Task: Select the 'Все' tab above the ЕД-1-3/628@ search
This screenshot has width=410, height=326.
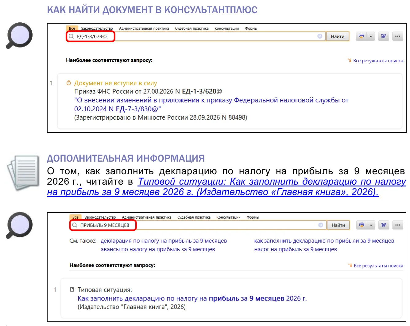Action: click(x=72, y=28)
